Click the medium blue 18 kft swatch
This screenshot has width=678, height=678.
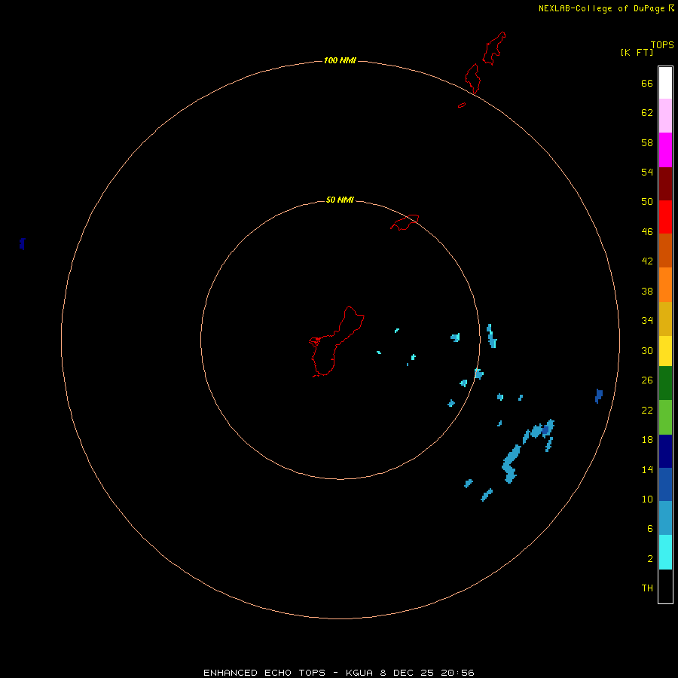tap(665, 484)
